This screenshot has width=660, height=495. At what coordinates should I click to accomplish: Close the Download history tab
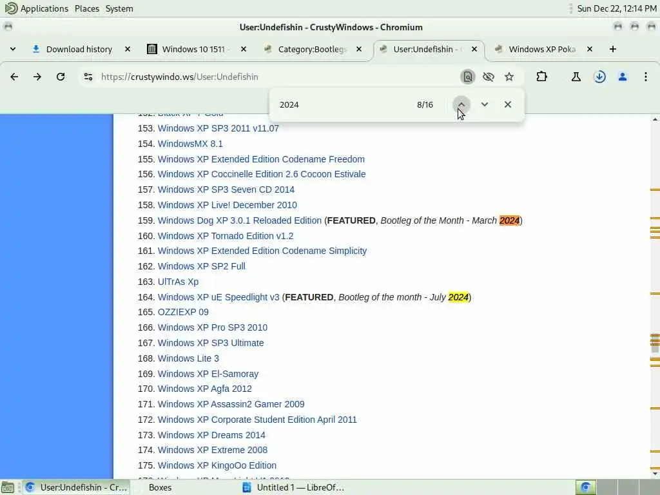(x=128, y=49)
